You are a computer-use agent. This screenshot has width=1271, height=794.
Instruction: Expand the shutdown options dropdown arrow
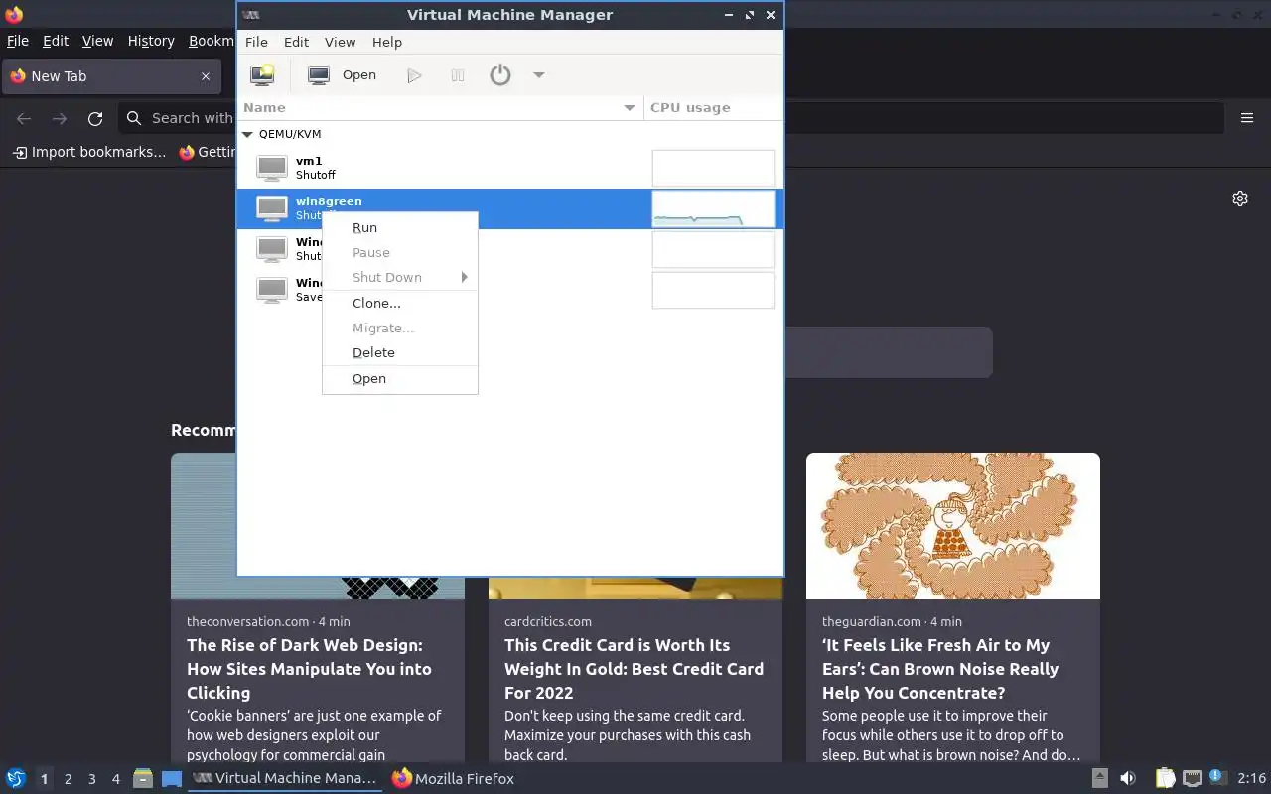[x=538, y=75]
